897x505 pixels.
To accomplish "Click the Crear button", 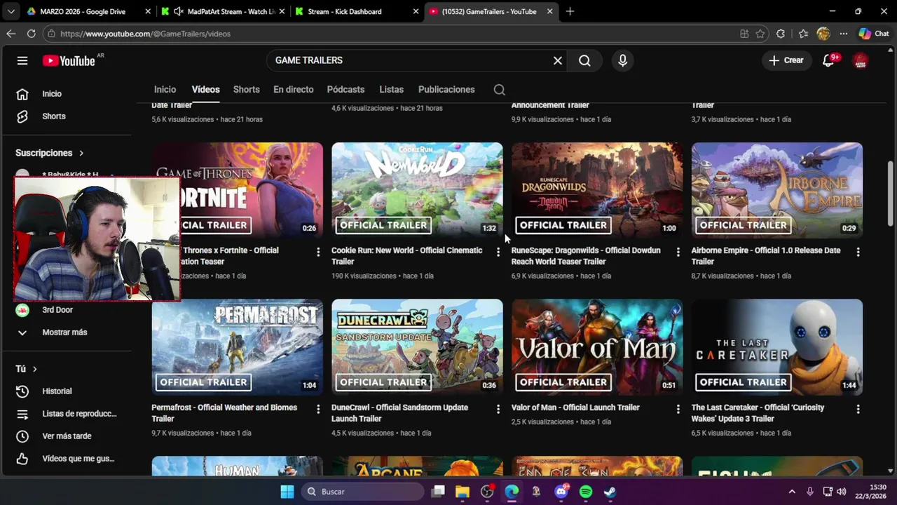I will click(786, 60).
